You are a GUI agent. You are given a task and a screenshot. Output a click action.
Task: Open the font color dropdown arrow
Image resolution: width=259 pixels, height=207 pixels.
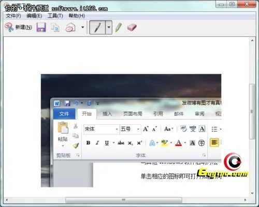tap(185, 143)
